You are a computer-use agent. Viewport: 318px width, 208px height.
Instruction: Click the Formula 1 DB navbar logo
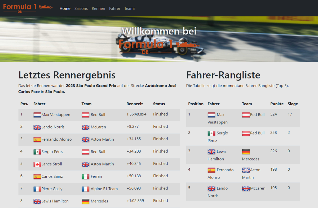pyautogui.click(x=28, y=8)
